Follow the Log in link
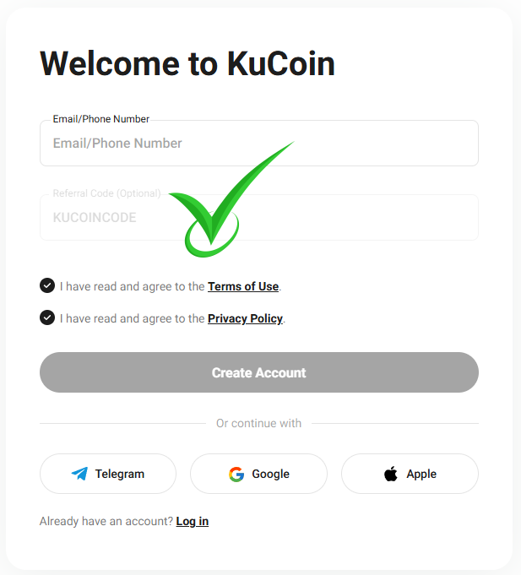The image size is (521, 575). click(x=192, y=521)
